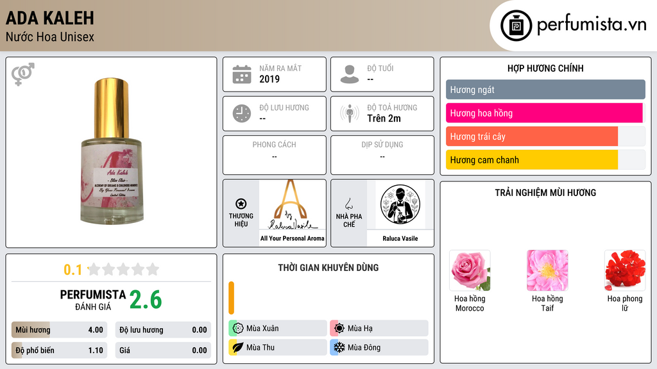Click the orange recommended-time bar
The height and width of the screenshot is (369, 657).
[x=231, y=298]
